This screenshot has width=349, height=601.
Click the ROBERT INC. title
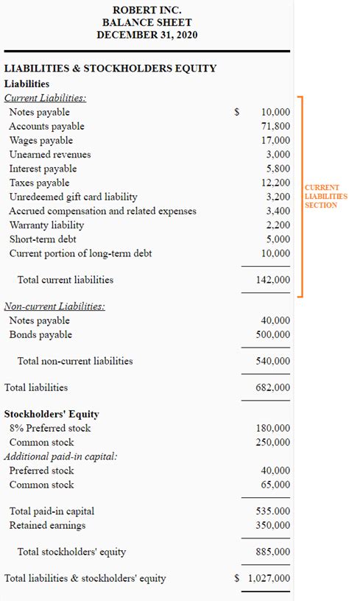tap(147, 10)
